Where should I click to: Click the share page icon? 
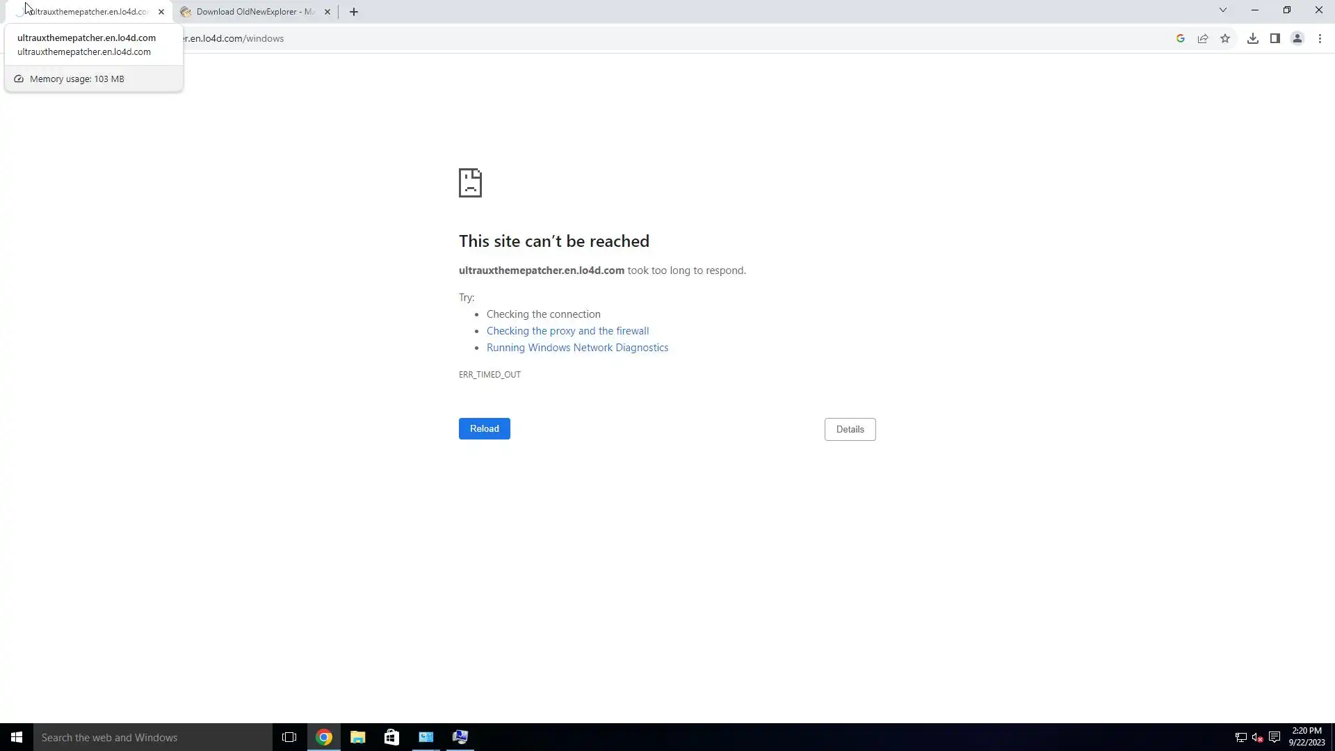coord(1203,39)
